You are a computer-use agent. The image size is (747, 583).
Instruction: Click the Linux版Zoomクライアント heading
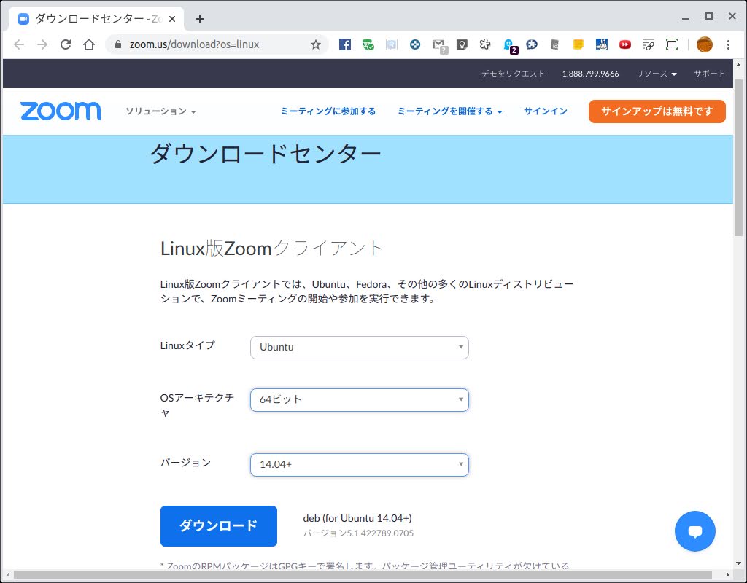click(271, 249)
